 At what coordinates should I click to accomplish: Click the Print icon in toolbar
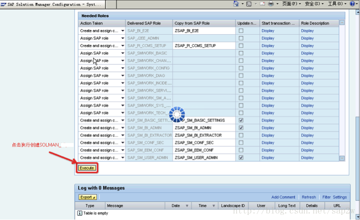(271, 4)
